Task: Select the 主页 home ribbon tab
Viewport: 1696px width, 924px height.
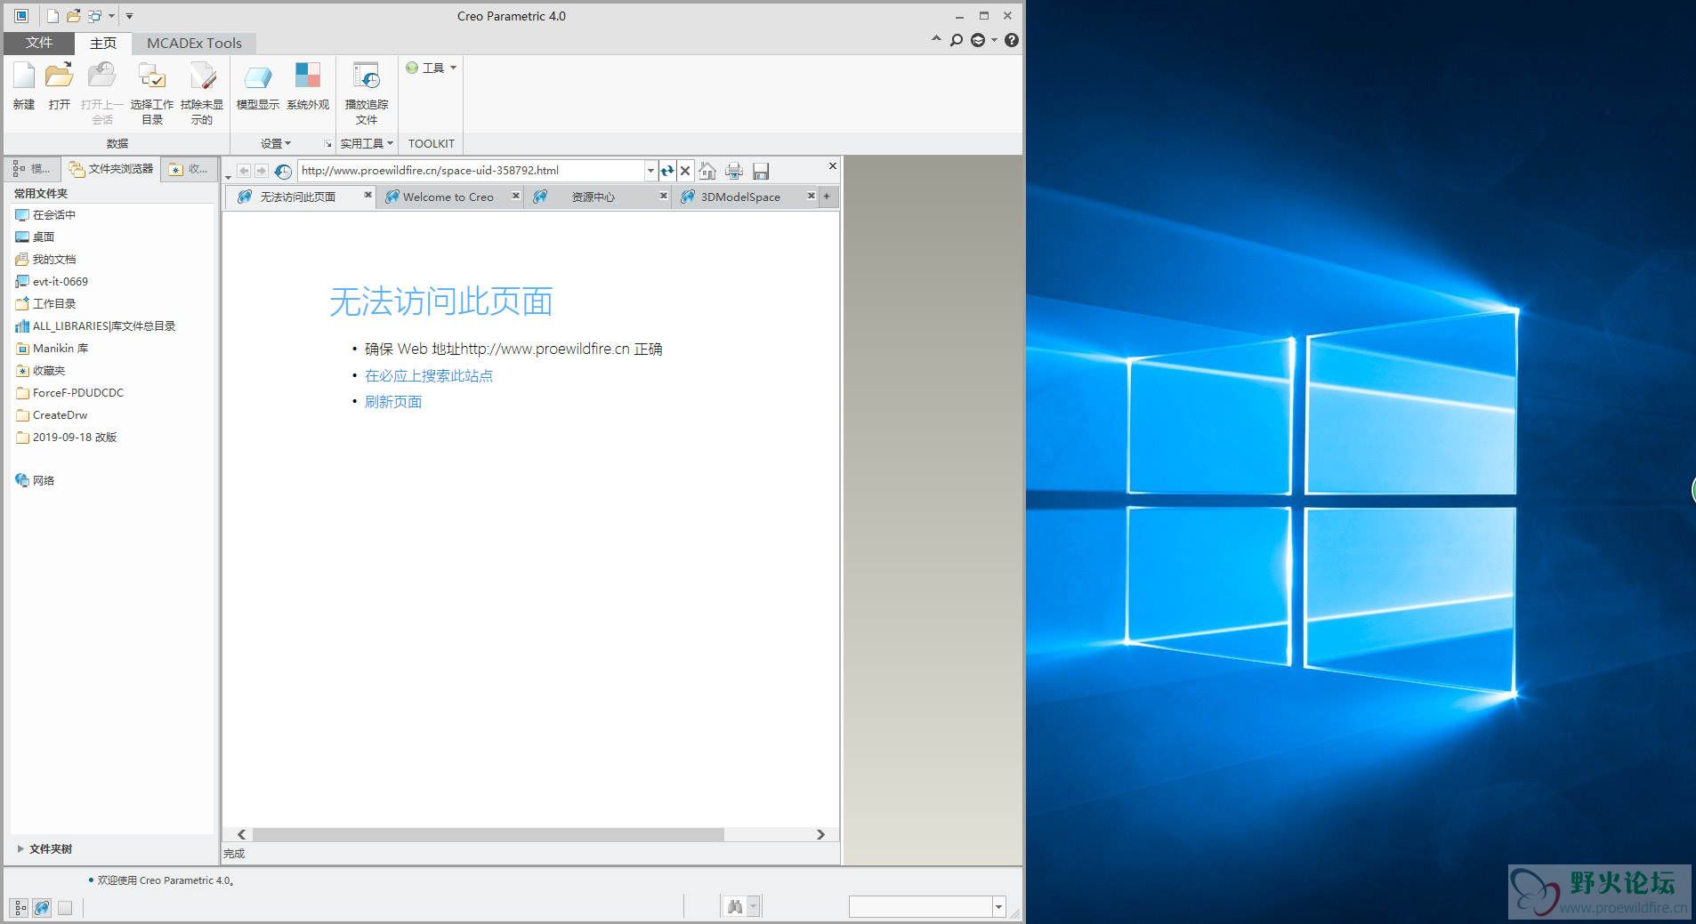Action: pos(103,43)
